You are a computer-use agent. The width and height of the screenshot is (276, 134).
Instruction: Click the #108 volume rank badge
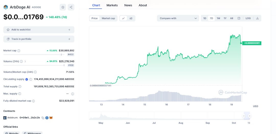pos(71,65)
